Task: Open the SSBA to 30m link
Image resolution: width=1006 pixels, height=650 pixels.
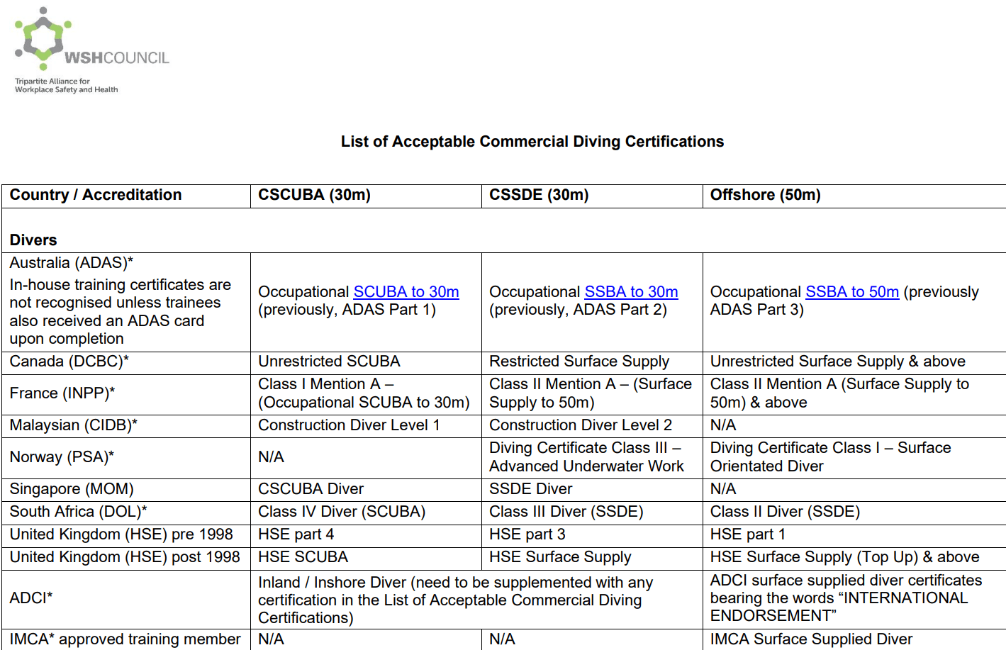Action: (x=631, y=292)
